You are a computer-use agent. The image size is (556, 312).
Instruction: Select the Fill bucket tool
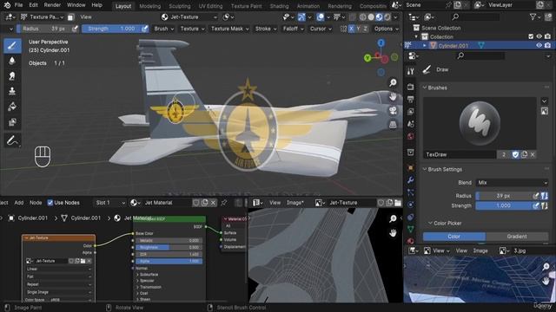pyautogui.click(x=12, y=107)
